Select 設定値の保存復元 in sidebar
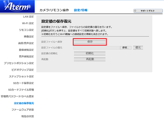The width and height of the screenshot is (164, 120). click(x=24, y=103)
